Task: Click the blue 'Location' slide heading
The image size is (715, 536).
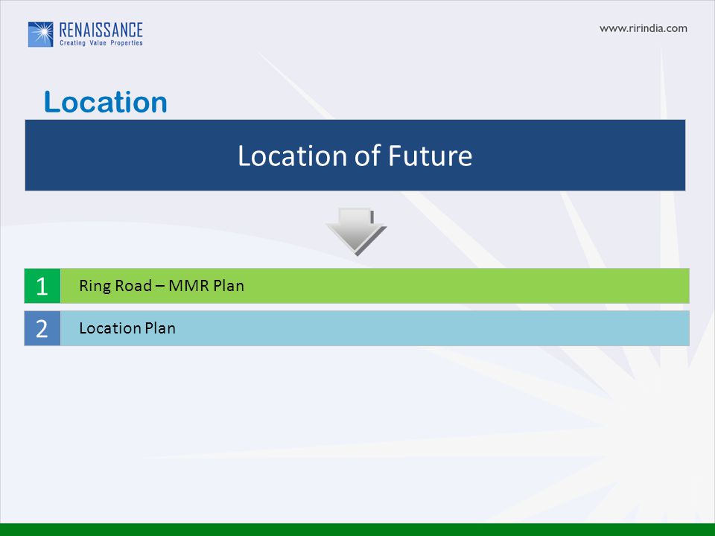Action: coord(105,102)
